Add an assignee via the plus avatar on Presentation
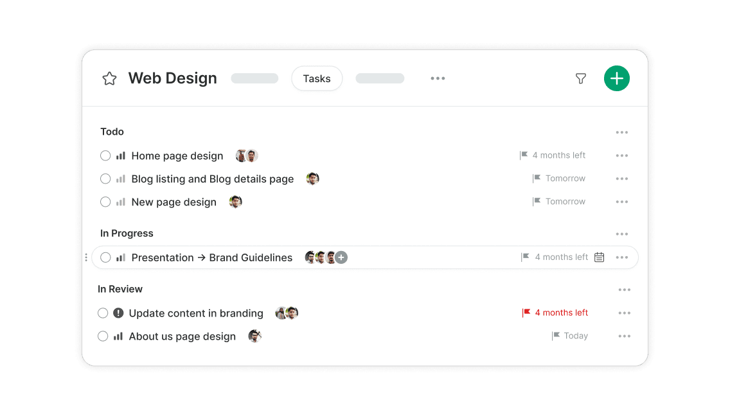Image resolution: width=730 pixels, height=416 pixels. click(341, 257)
